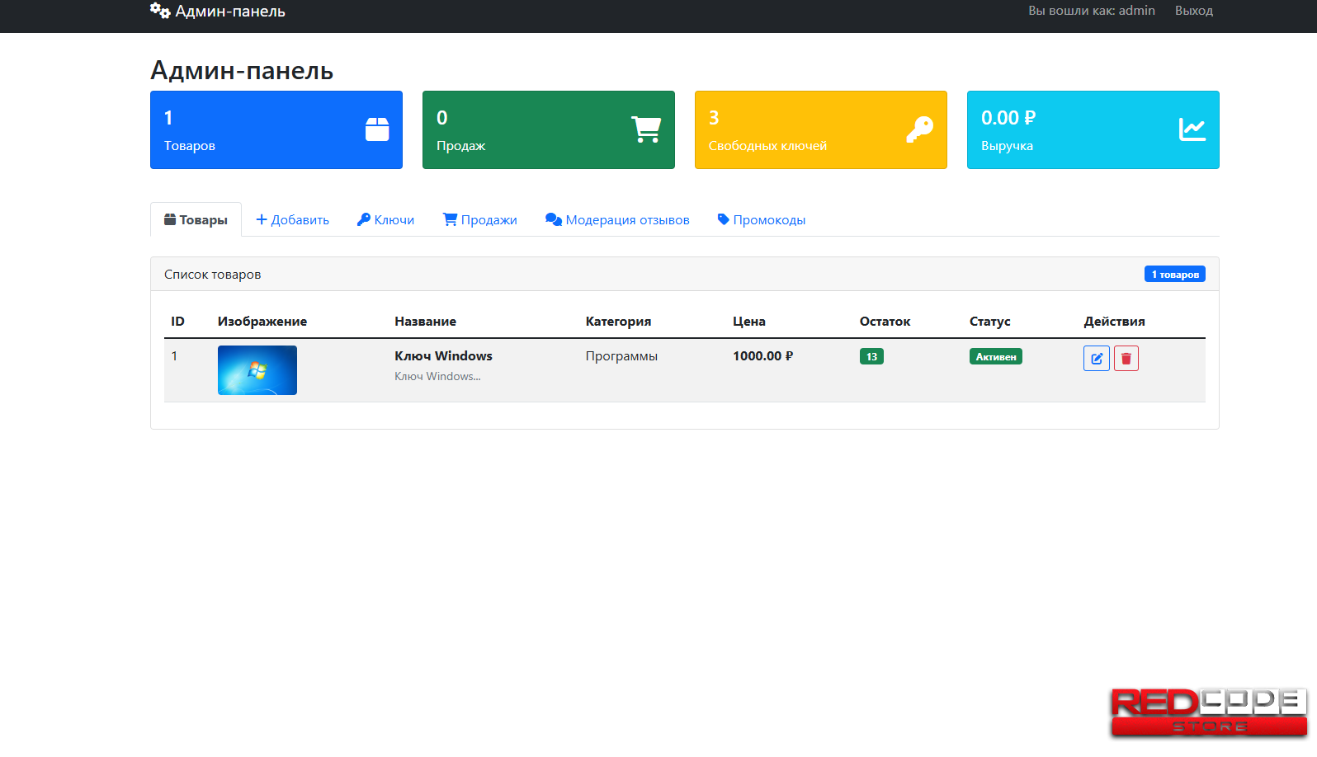The width and height of the screenshot is (1317, 757).
Task: Click the RedCode Store logo
Action: pyautogui.click(x=1208, y=712)
